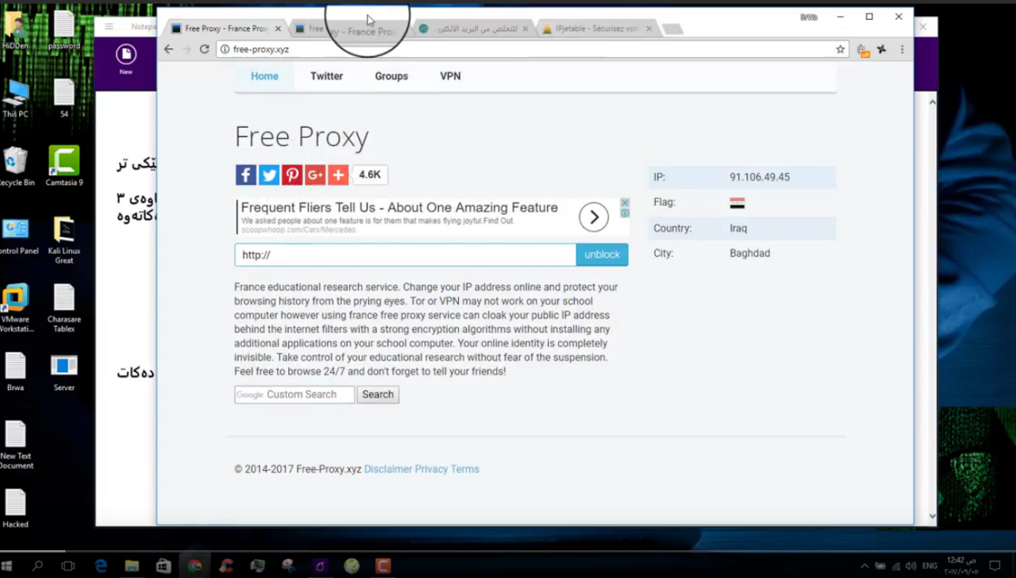Click the New document icon in the purple window
The height and width of the screenshot is (578, 1016).
(x=125, y=59)
